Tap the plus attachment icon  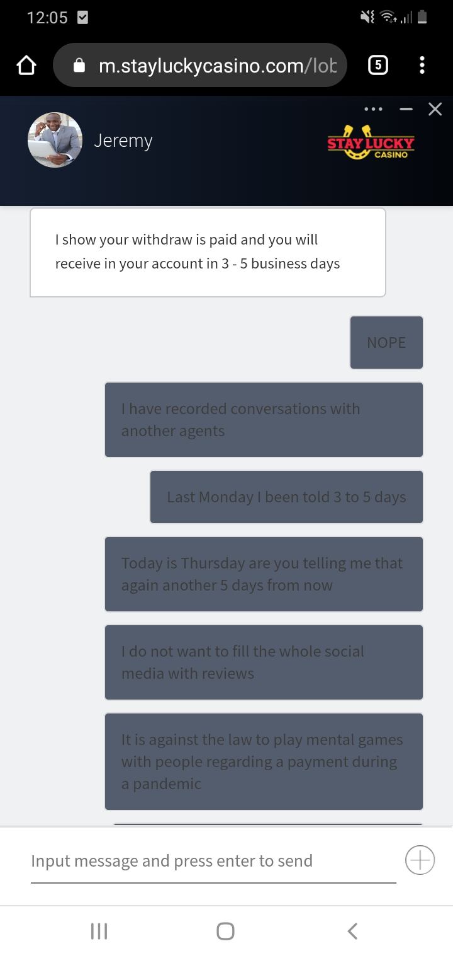click(x=420, y=860)
